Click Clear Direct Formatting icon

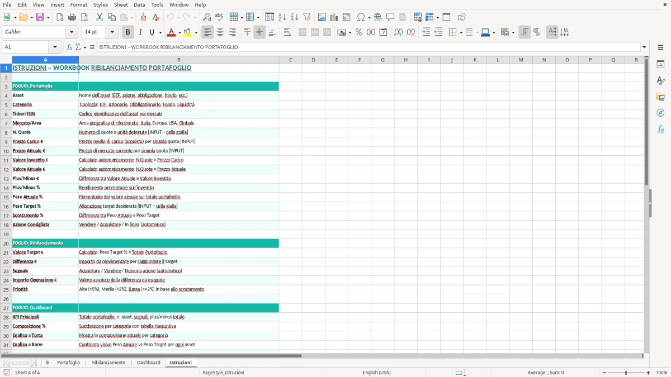(156, 17)
